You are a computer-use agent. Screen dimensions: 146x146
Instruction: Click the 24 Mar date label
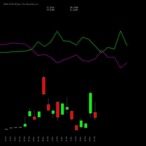pos(94,139)
